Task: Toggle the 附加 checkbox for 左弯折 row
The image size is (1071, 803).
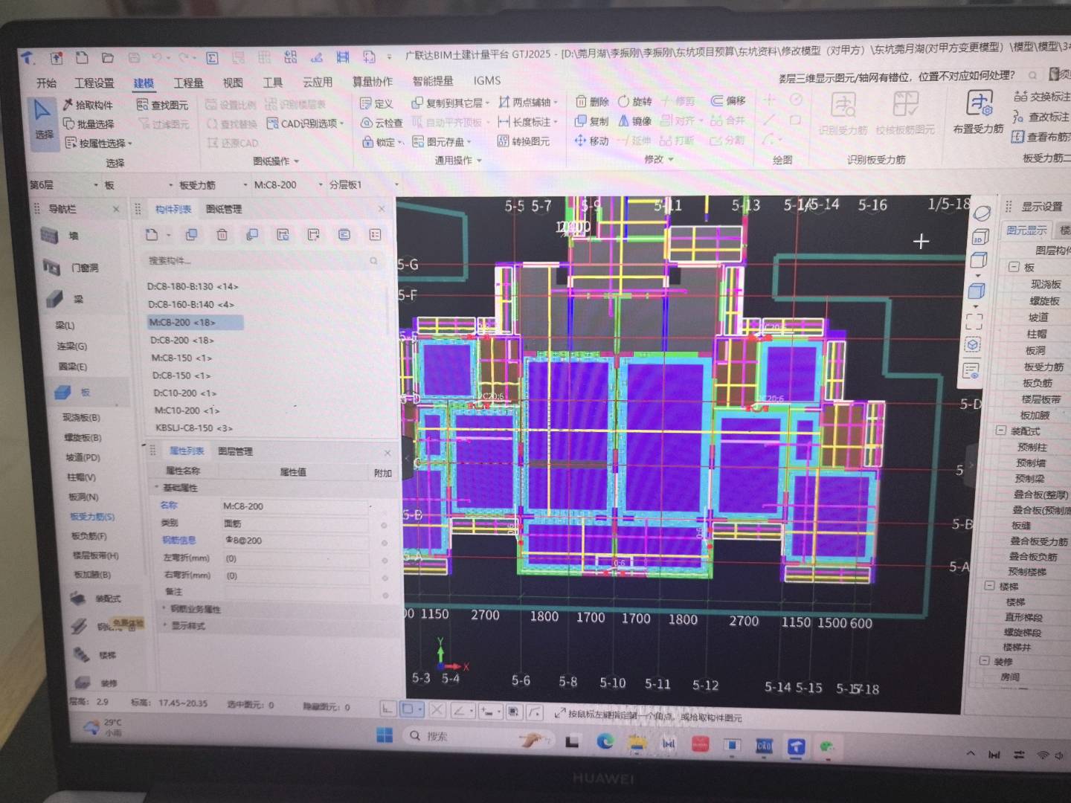Action: [385, 559]
